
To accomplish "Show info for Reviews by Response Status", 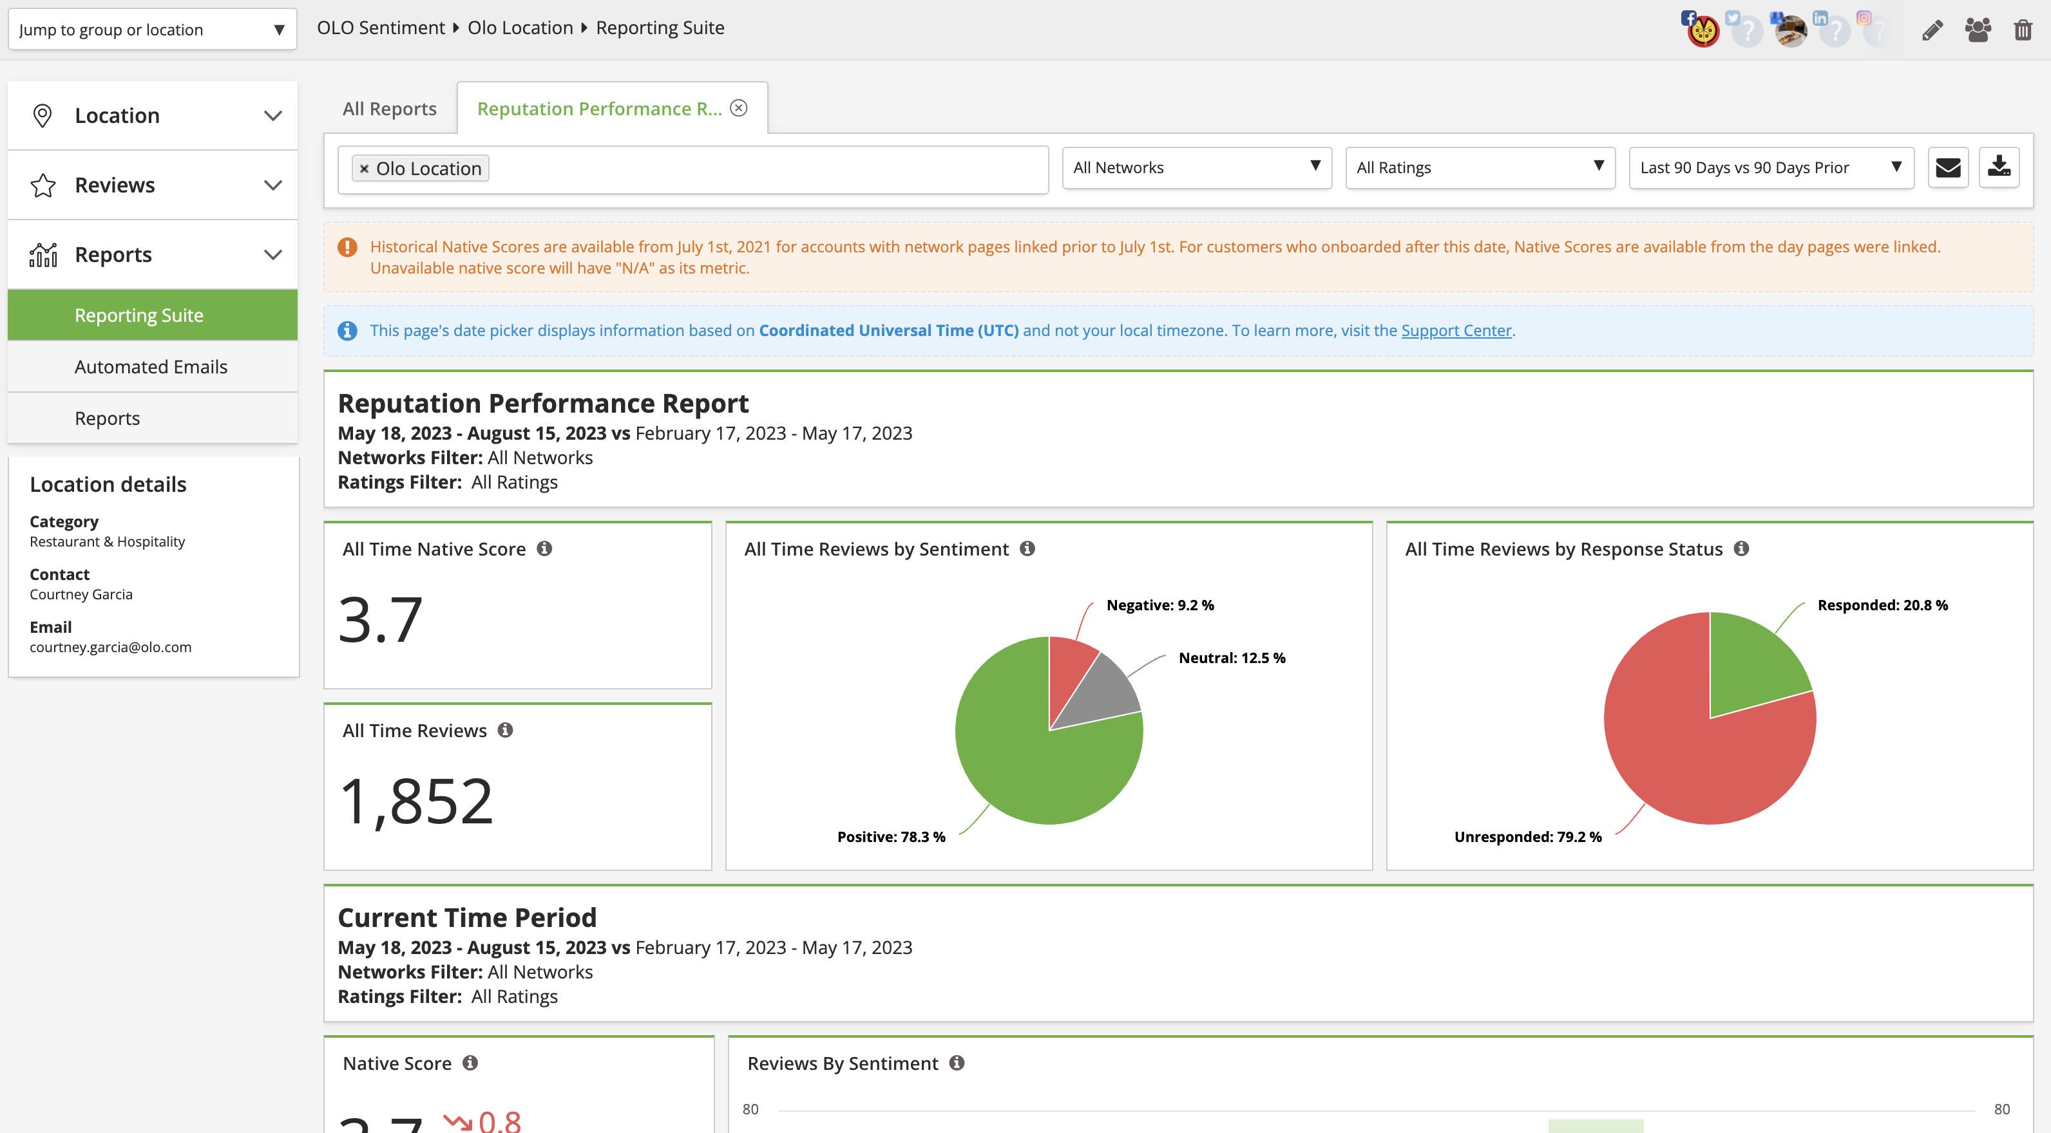I will 1741,549.
